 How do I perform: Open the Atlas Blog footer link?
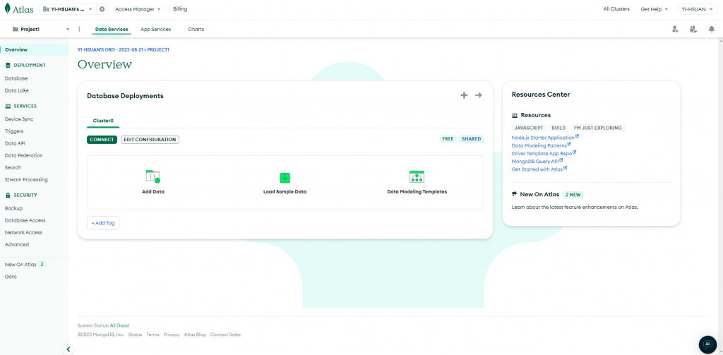point(195,335)
